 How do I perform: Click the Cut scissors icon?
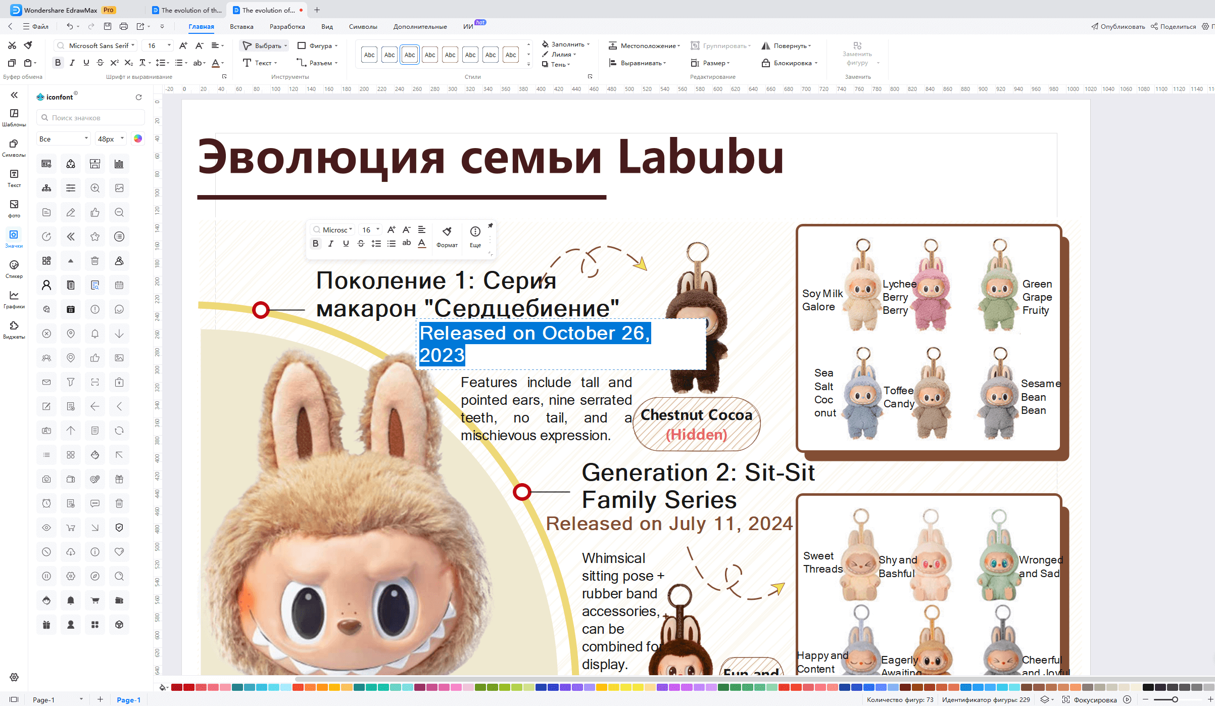12,45
